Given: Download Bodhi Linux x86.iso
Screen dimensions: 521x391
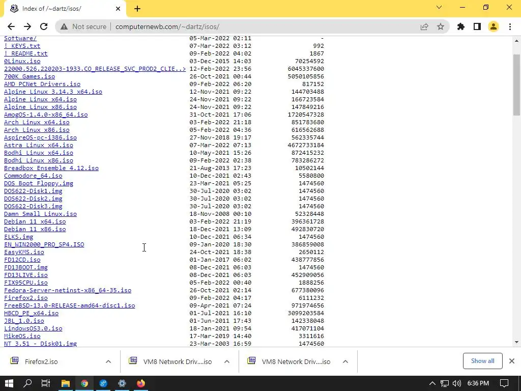Looking at the screenshot, I should [x=39, y=160].
